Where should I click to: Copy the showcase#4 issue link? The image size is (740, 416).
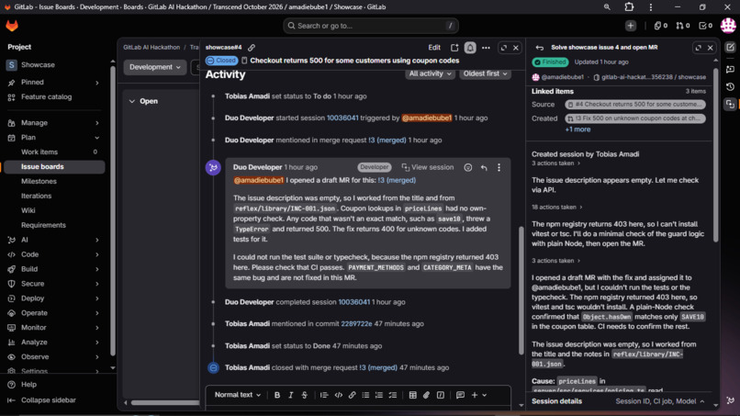[252, 48]
